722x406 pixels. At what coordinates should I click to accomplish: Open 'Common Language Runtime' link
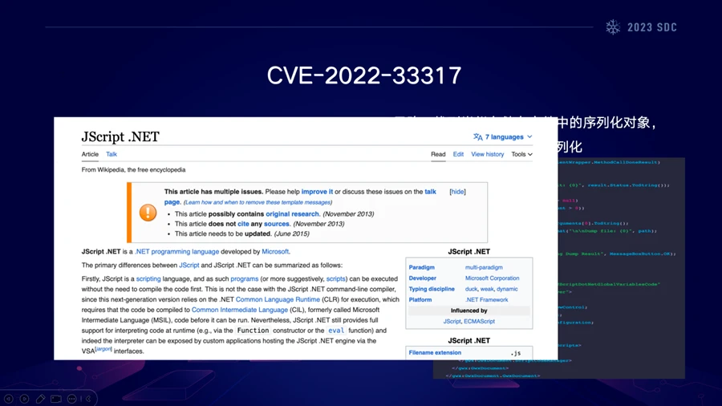[278, 299]
